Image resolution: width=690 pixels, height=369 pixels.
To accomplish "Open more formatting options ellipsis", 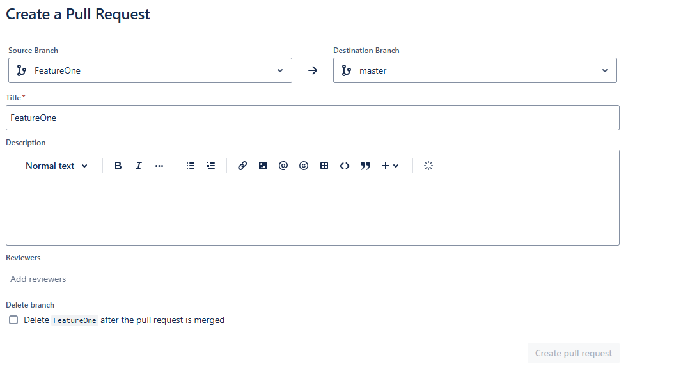I will pos(159,166).
